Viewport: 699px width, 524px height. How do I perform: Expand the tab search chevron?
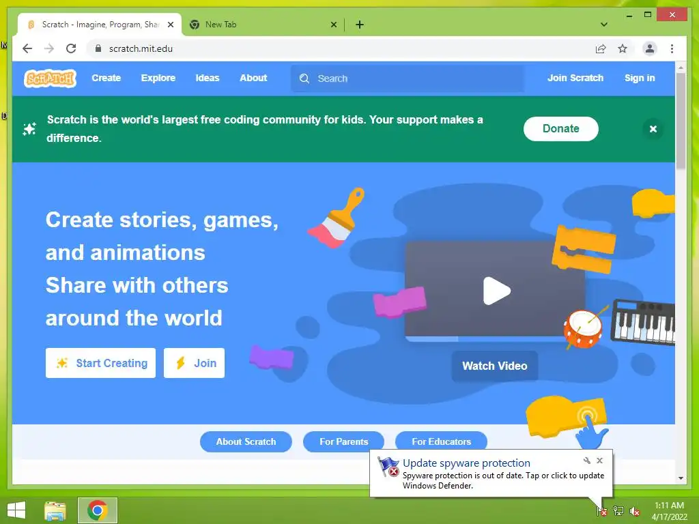(x=603, y=25)
